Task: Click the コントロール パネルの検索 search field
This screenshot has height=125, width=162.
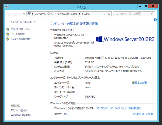Action: [134, 14]
